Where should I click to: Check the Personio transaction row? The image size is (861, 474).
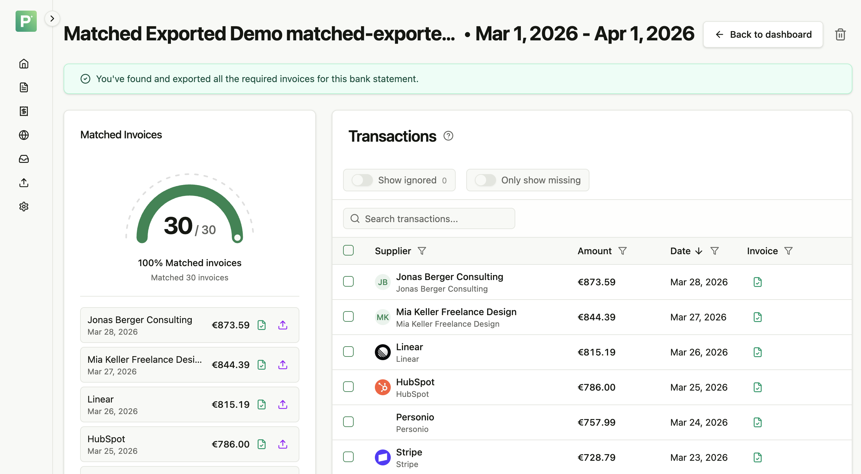pyautogui.click(x=348, y=422)
